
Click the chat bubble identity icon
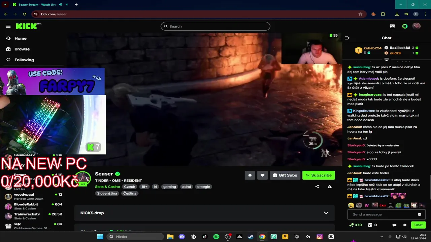(x=394, y=225)
